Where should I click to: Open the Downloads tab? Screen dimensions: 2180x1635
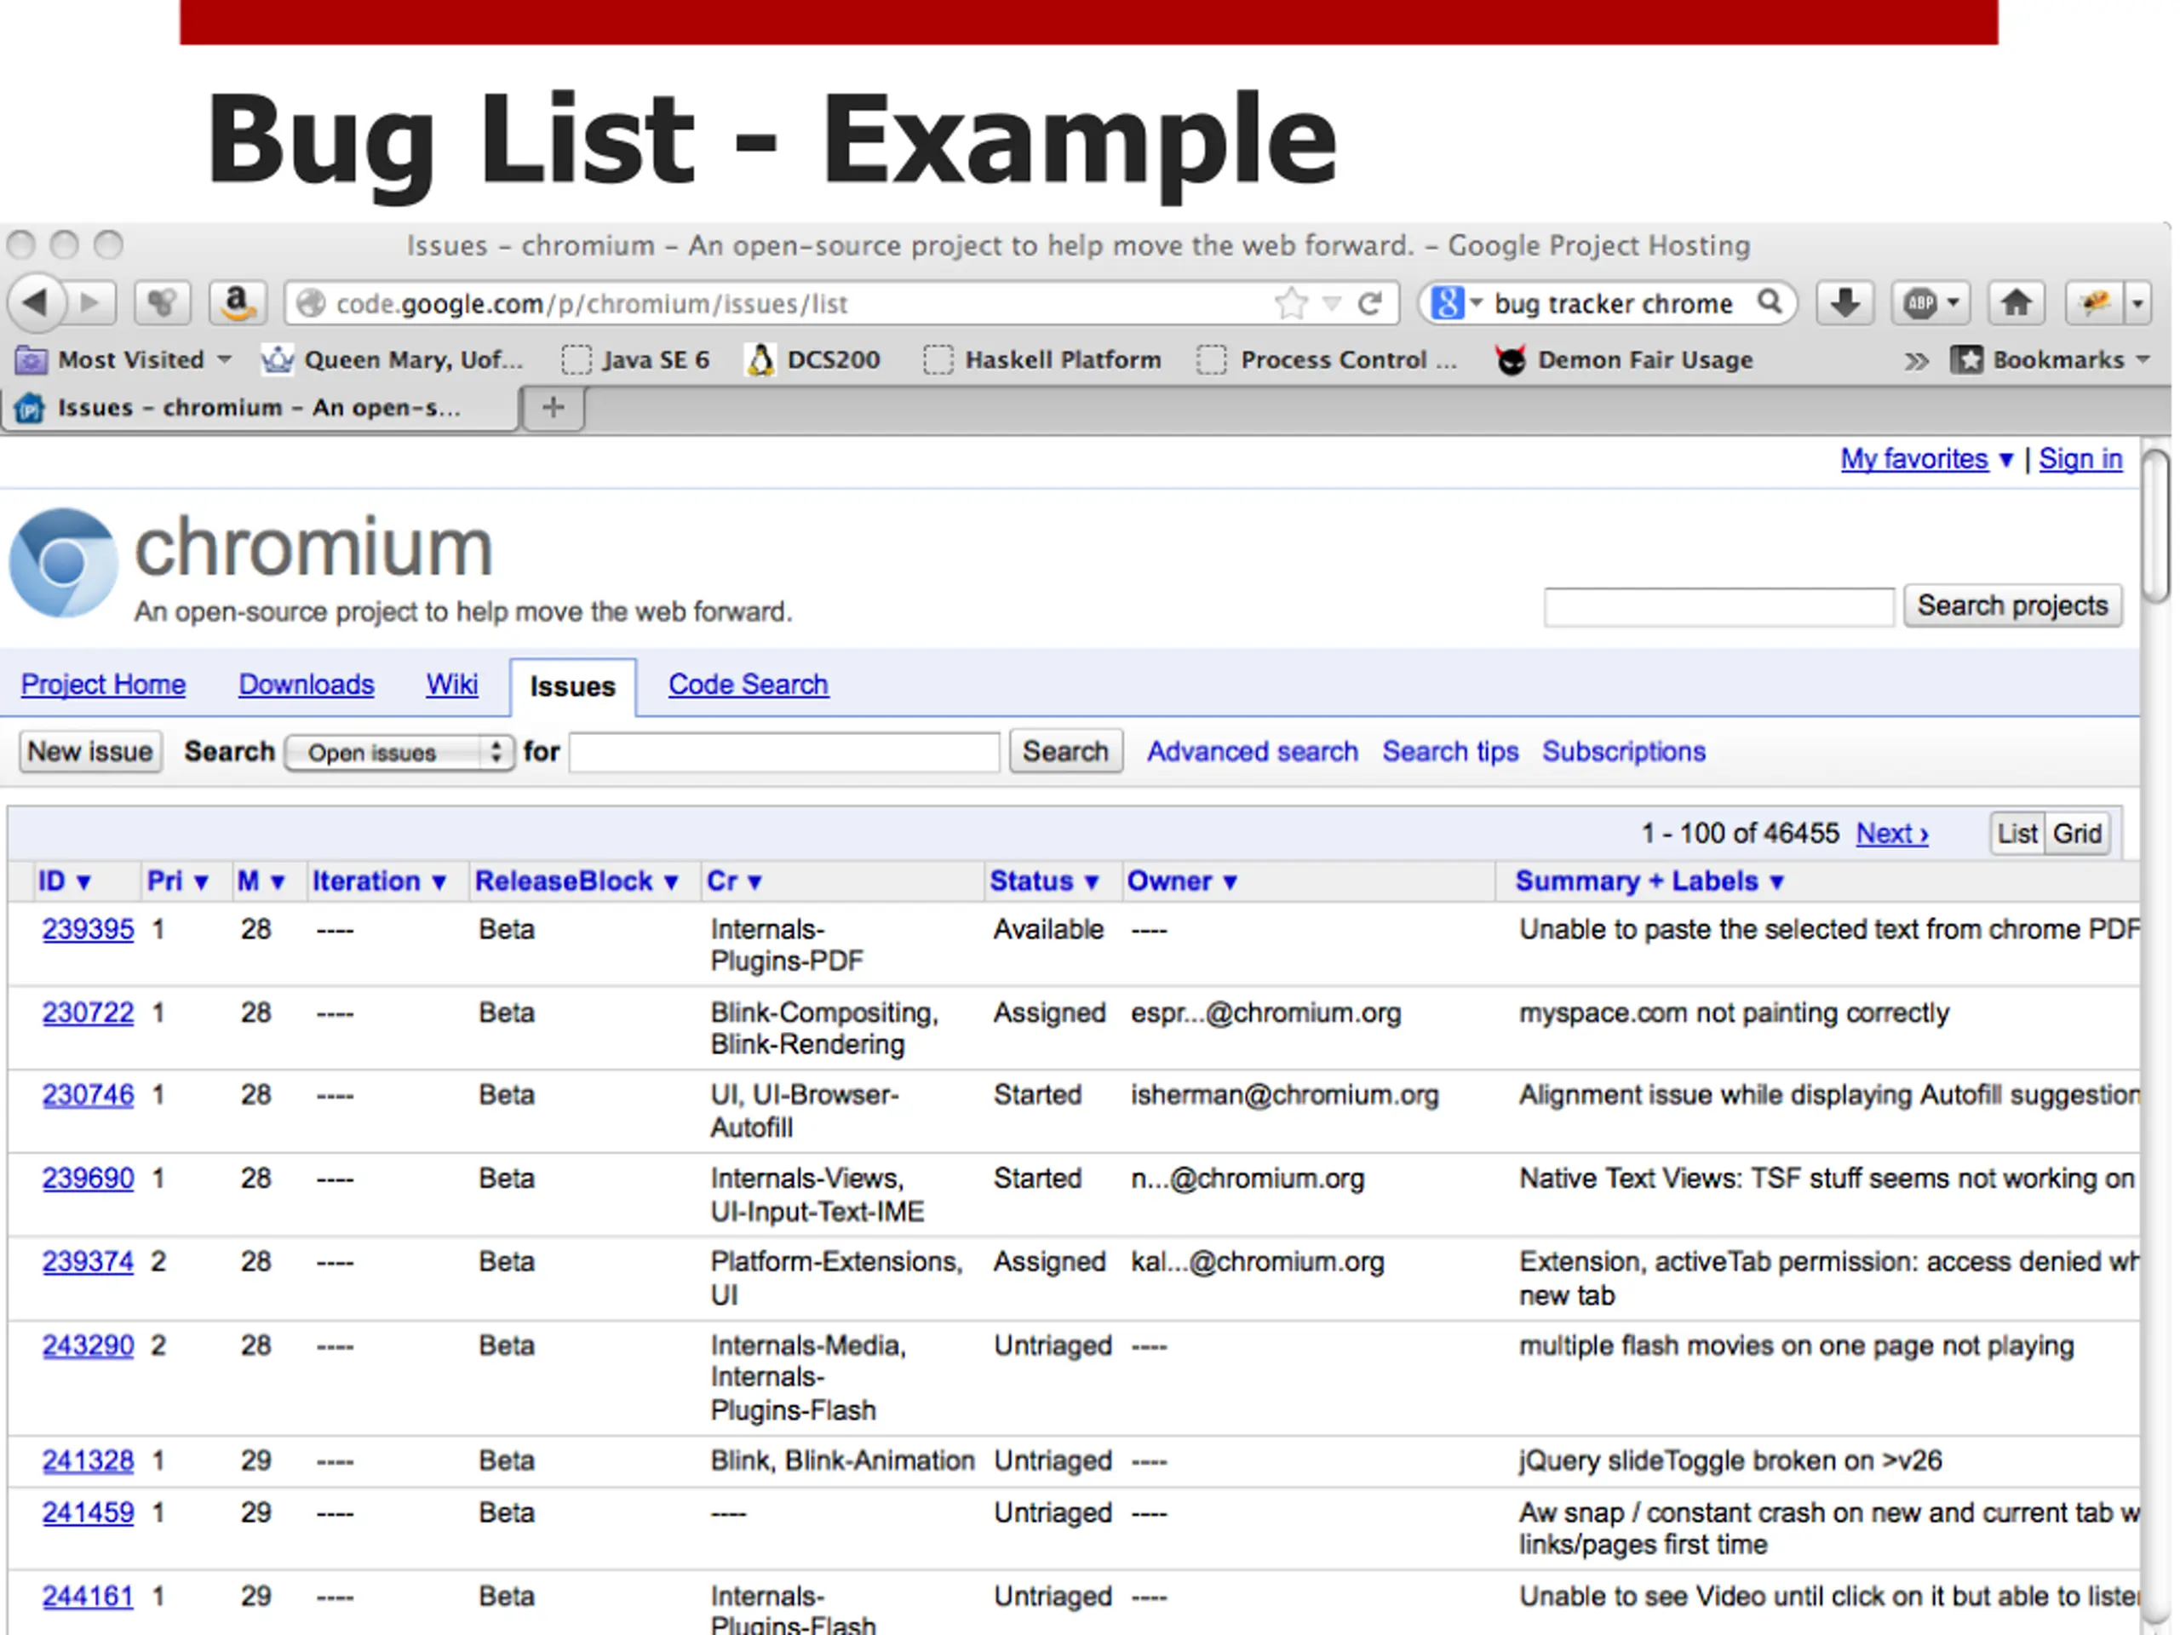tap(307, 684)
